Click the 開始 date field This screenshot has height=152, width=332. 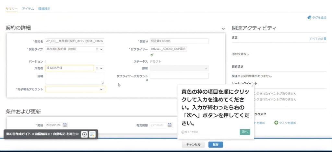[54, 125]
